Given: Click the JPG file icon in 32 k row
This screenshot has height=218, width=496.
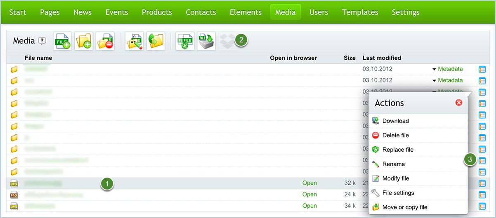Looking at the screenshot, I should coord(14,183).
